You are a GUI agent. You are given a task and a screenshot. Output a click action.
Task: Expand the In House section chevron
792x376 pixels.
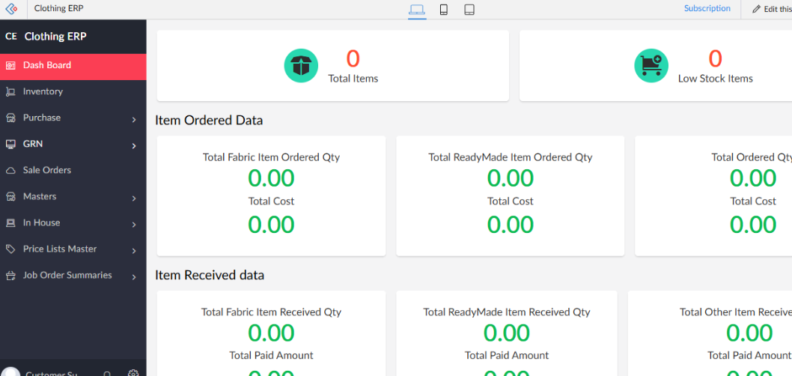(134, 224)
